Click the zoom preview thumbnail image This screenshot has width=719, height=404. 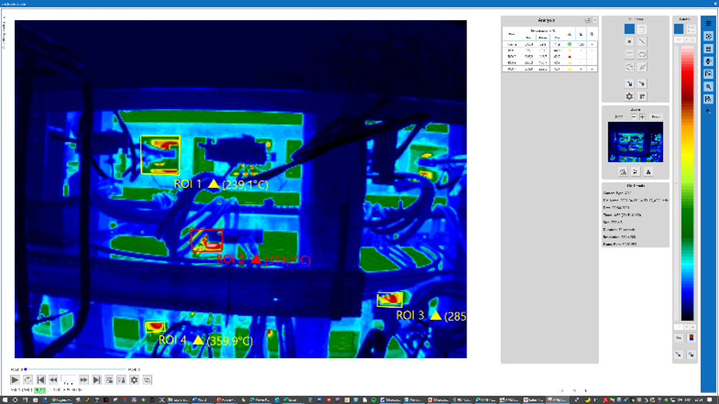coord(635,142)
